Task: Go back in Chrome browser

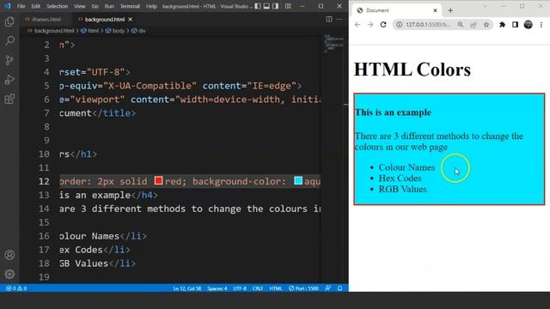Action: pos(357,25)
